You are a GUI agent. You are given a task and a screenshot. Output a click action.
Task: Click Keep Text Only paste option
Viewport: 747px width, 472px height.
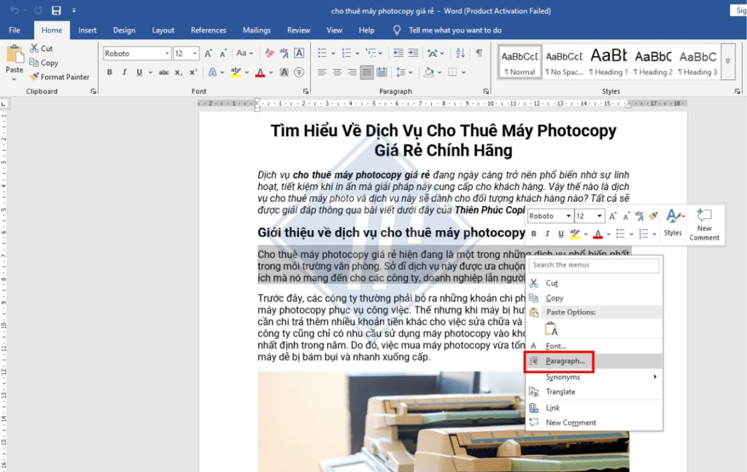[x=551, y=329]
